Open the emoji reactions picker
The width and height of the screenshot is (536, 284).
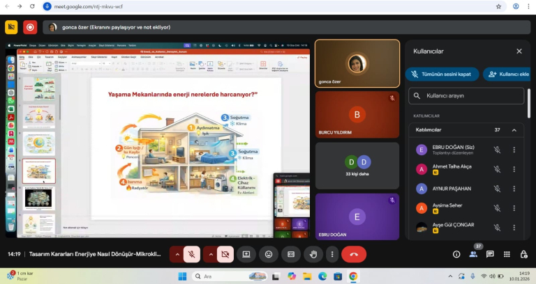point(269,254)
